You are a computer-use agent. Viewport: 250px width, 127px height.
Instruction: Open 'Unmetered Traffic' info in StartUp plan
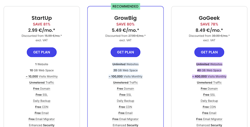42,83
